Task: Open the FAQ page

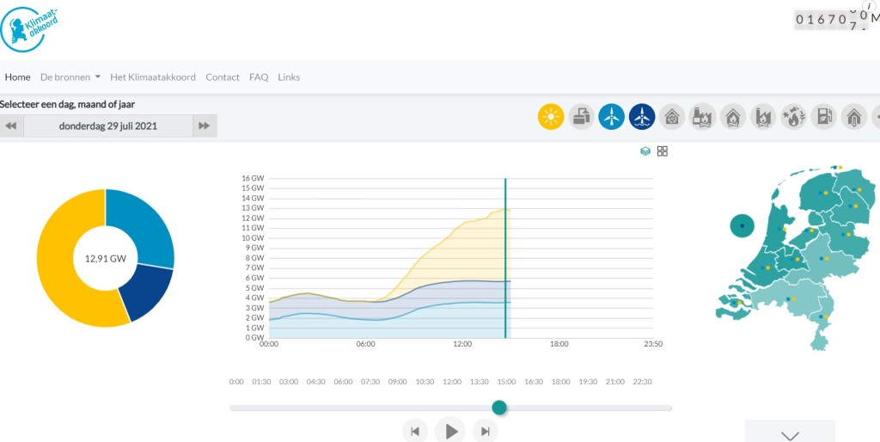Action: 259,77
